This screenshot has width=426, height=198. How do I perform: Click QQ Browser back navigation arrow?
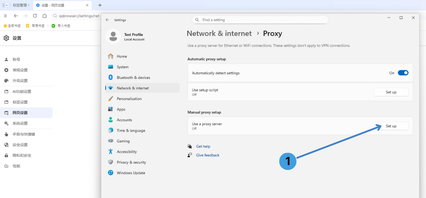click(16, 16)
